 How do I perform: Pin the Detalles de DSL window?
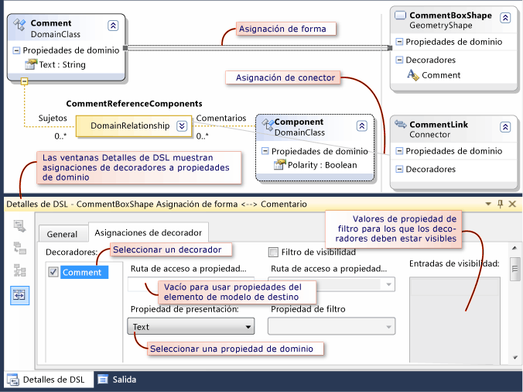[x=500, y=204]
